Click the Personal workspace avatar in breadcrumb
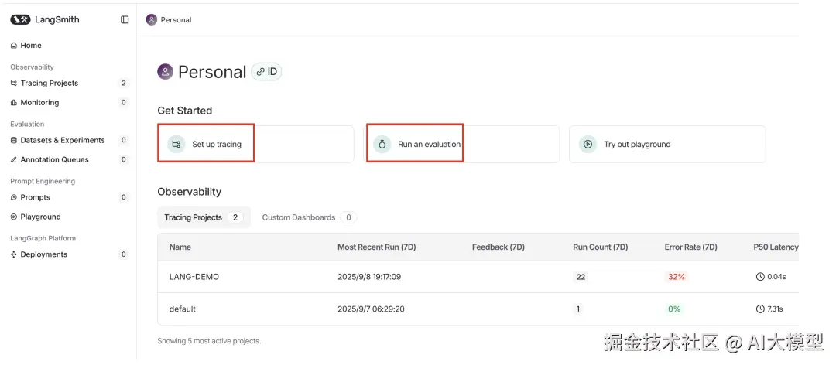 (151, 20)
